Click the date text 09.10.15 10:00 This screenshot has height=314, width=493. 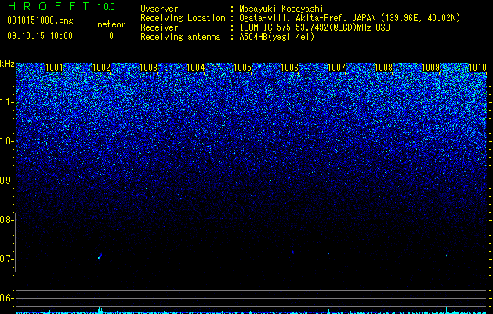40,36
